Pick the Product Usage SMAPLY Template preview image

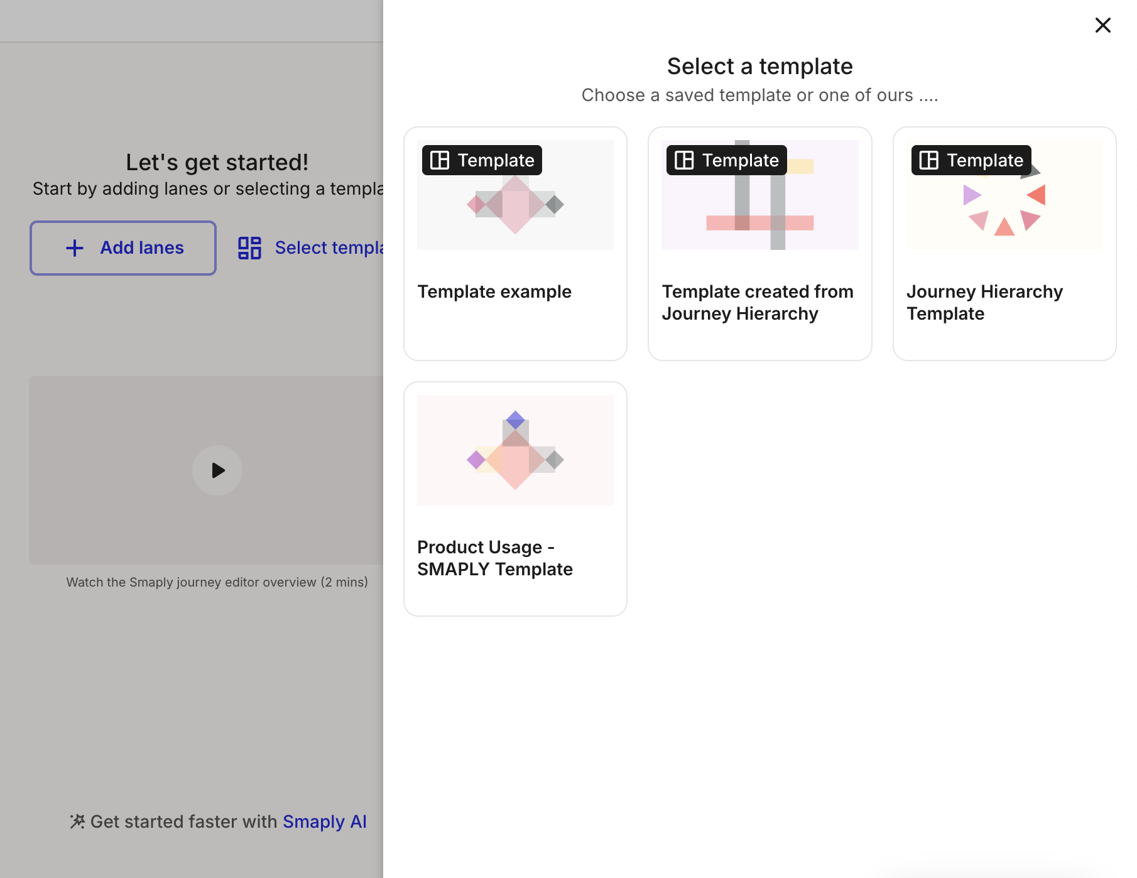[515, 450]
